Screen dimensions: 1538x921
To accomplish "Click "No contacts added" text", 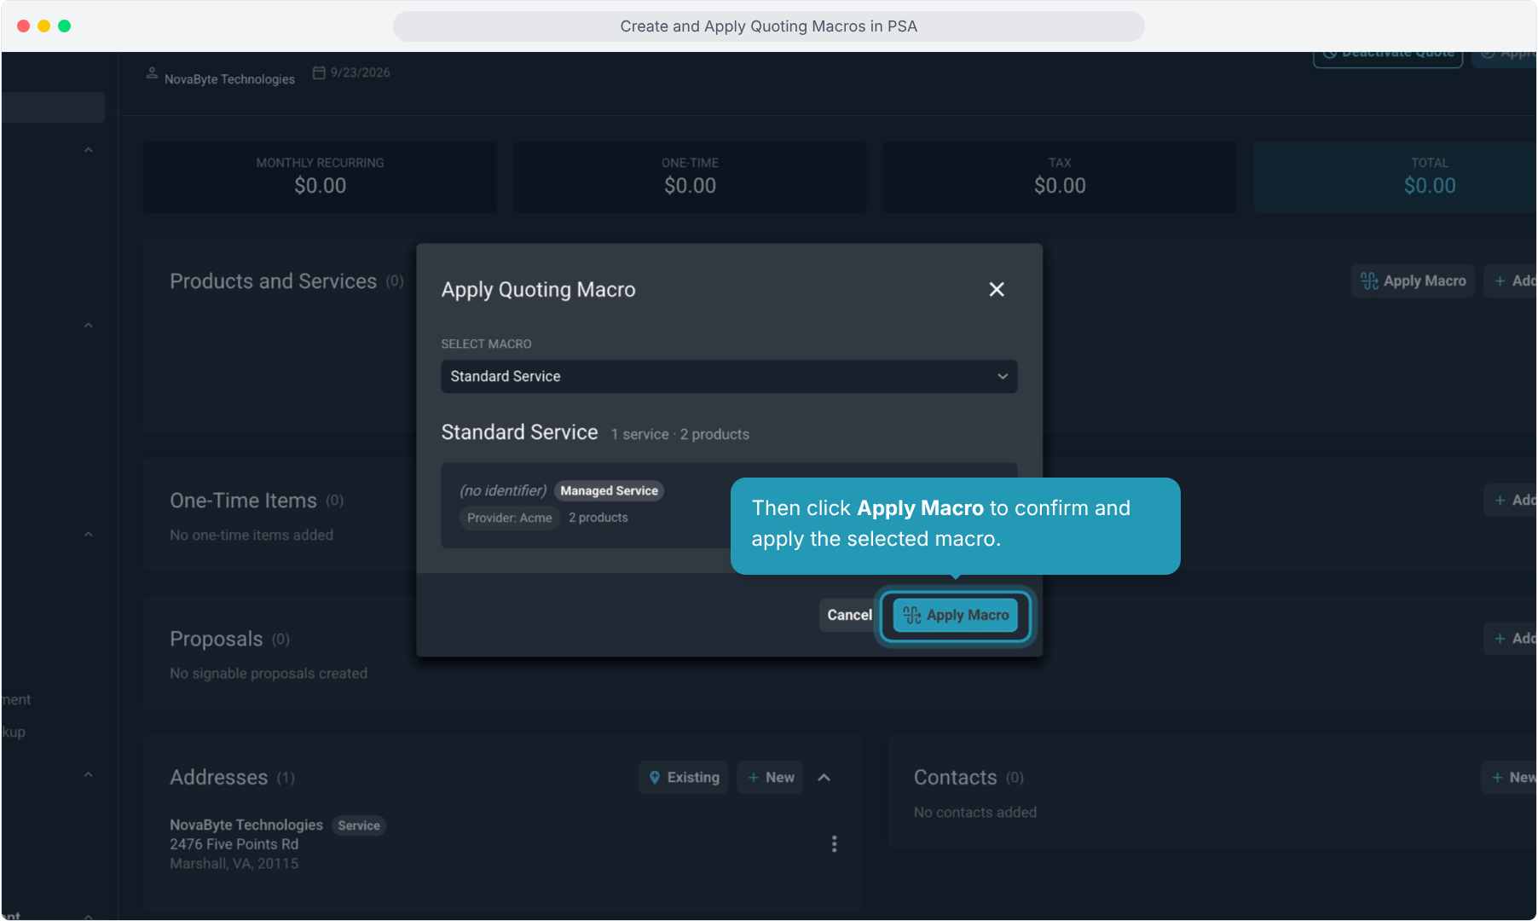I will (x=975, y=814).
